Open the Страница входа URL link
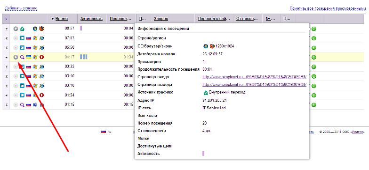Image resolution: width=369 pixels, height=170 pixels. pos(254,77)
